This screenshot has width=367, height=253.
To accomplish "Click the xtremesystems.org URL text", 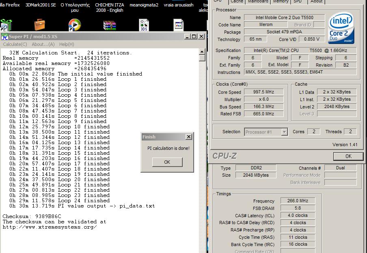I will 50,227.
